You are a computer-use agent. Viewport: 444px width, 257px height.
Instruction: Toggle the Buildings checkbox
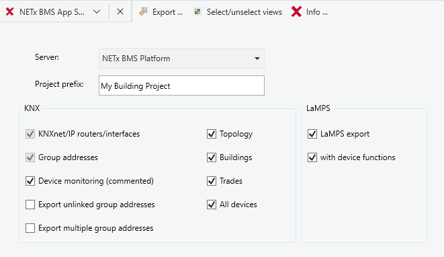212,157
